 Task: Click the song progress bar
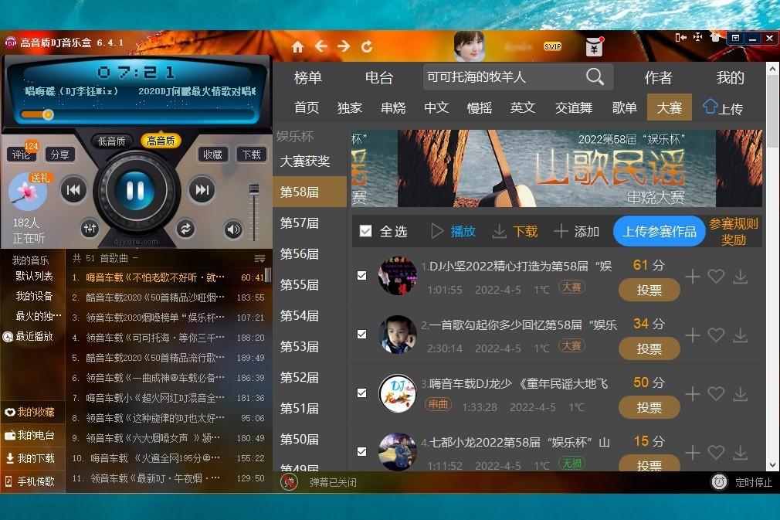coord(137,114)
